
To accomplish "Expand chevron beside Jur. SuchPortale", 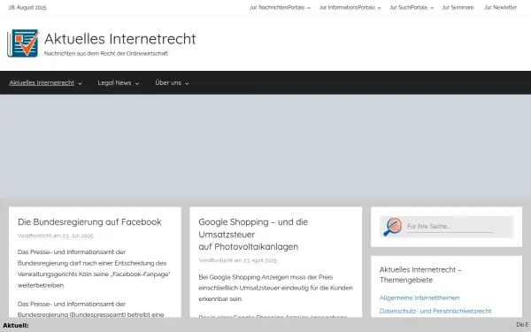I will click(x=432, y=8).
